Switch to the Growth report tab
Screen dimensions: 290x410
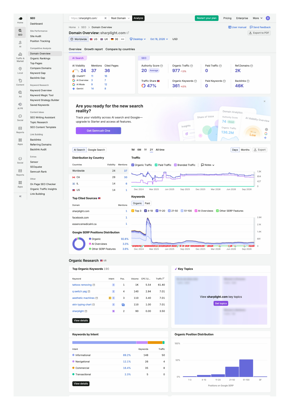[94, 49]
